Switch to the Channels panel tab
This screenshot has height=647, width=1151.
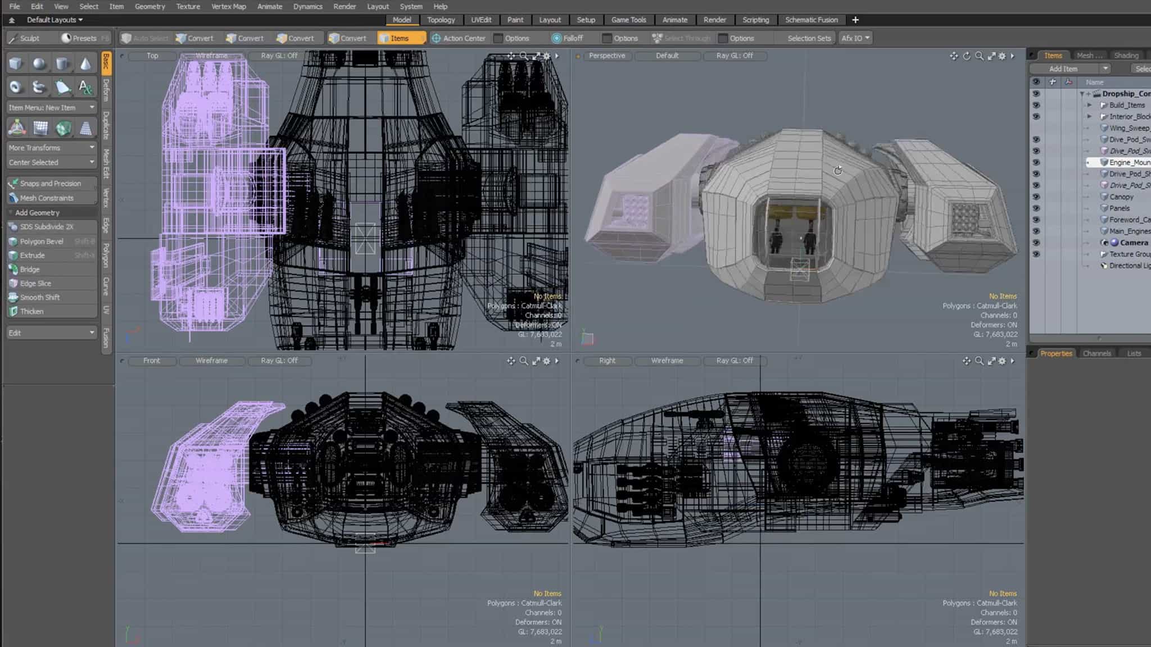[1096, 353]
